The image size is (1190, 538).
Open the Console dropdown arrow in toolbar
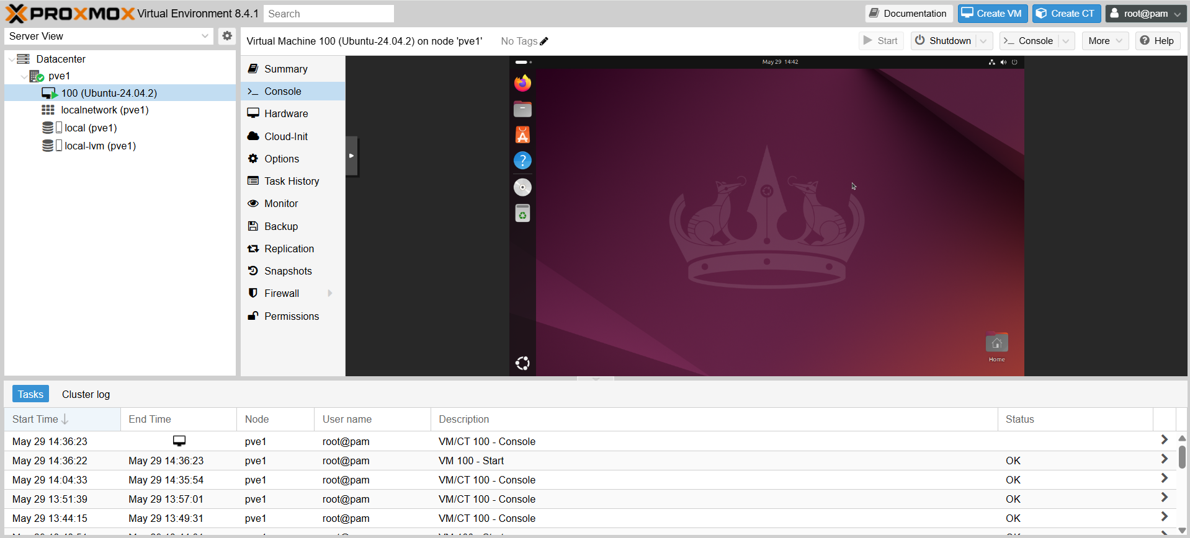click(1066, 41)
